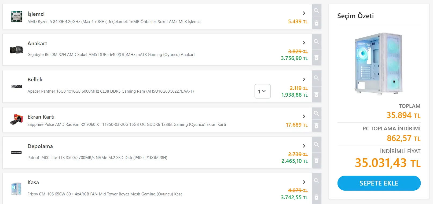Open the Bellek quantity dropdown
This screenshot has height=204, width=433.
262,91
